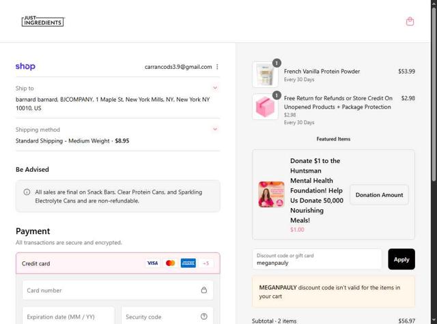Image resolution: width=437 pixels, height=324 pixels.
Task: Expand the Ship to address section
Action: click(x=215, y=88)
